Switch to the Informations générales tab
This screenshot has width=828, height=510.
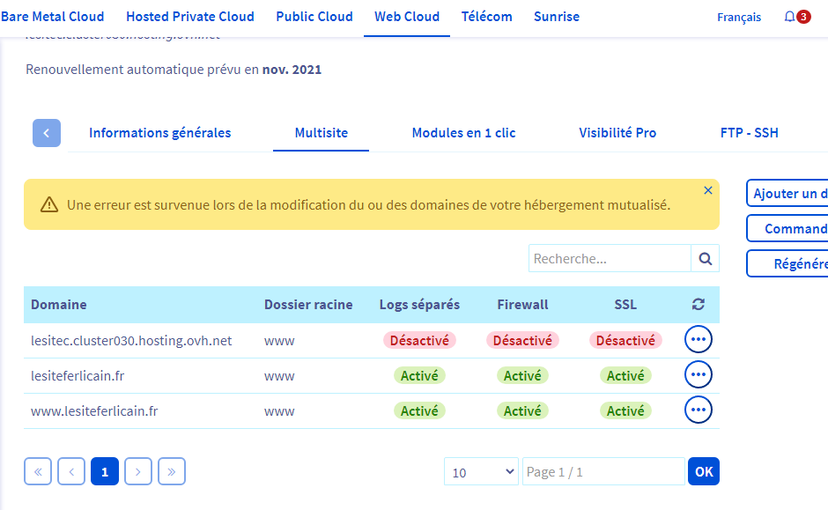tap(159, 133)
